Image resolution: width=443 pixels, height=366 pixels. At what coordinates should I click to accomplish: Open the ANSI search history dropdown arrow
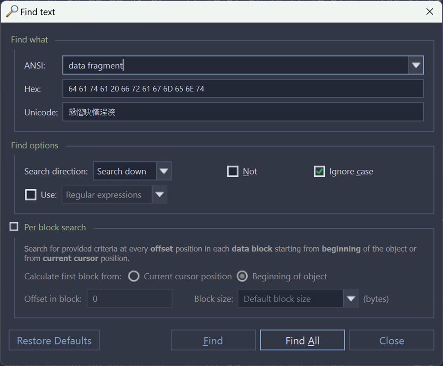416,66
